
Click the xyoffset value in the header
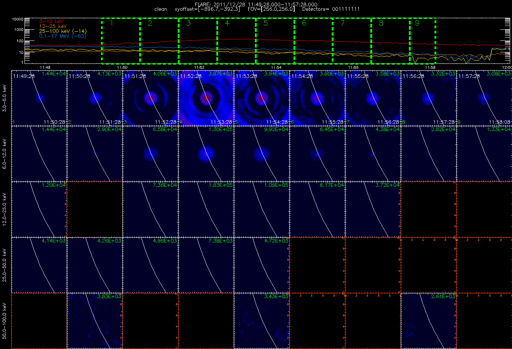coord(207,9)
